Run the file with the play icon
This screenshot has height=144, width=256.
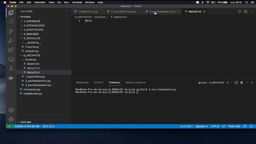pyautogui.click(x=240, y=12)
